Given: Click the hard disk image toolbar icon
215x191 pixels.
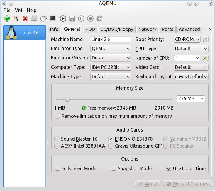Looking at the screenshot, I should point(34,18).
